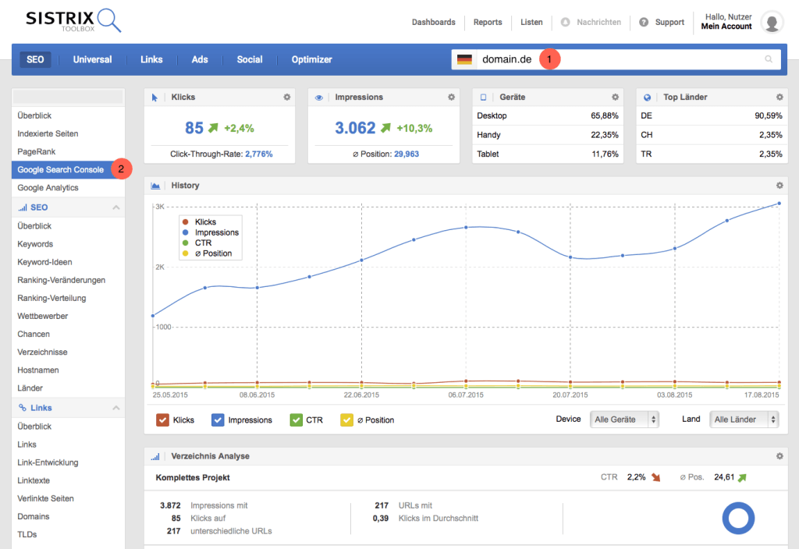This screenshot has width=799, height=549.
Task: Open the Reports menu
Action: pyautogui.click(x=487, y=22)
